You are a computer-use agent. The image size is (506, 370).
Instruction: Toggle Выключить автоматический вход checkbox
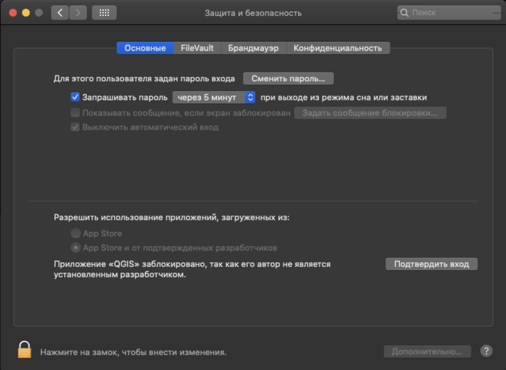(x=75, y=127)
